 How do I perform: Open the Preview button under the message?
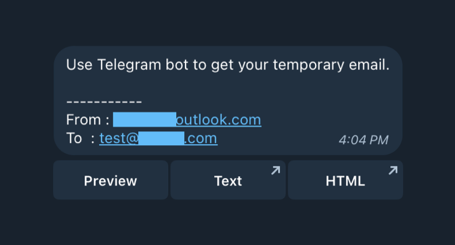pyautogui.click(x=111, y=180)
